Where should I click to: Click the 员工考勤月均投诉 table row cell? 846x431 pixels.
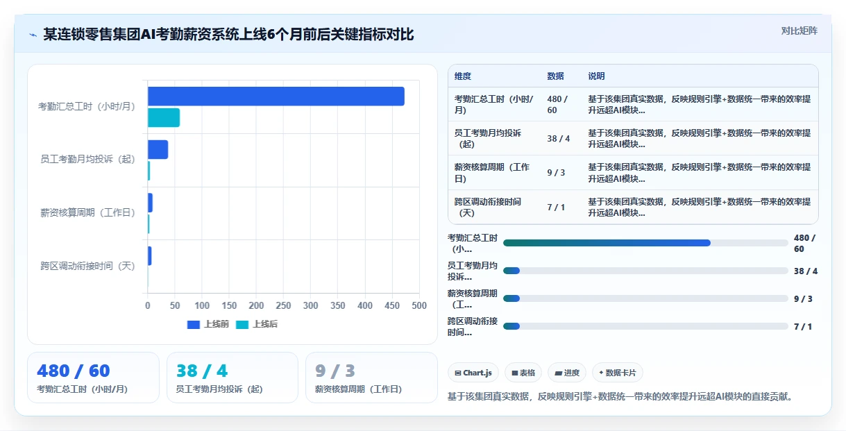point(494,138)
